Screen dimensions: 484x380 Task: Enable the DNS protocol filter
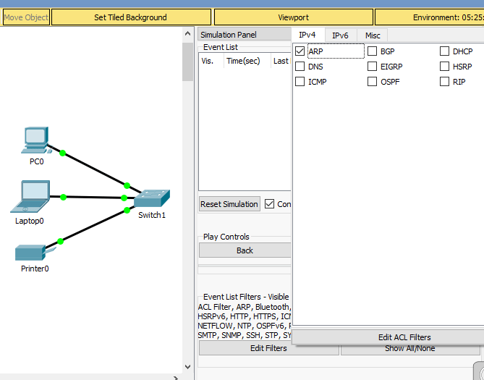tap(300, 66)
